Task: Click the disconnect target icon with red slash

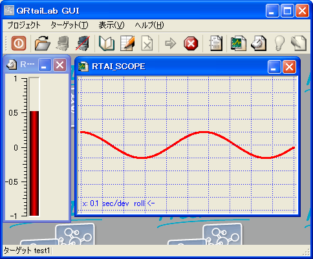Action: tap(83, 43)
